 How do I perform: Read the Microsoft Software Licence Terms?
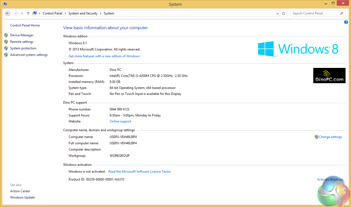(139, 172)
